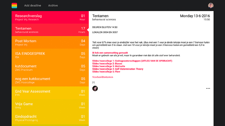225x126 pixels.
Task: Open the ISA EINDGESPREK deadline
Action: 50,55
